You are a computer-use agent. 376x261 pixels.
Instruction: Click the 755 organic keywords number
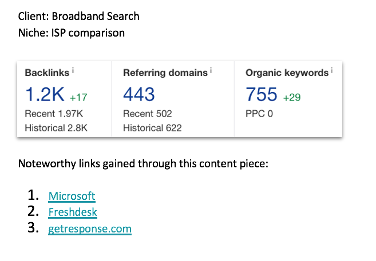[x=262, y=94]
